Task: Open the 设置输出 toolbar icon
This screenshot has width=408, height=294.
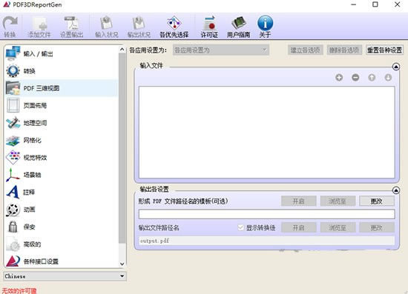Action: coord(71,26)
